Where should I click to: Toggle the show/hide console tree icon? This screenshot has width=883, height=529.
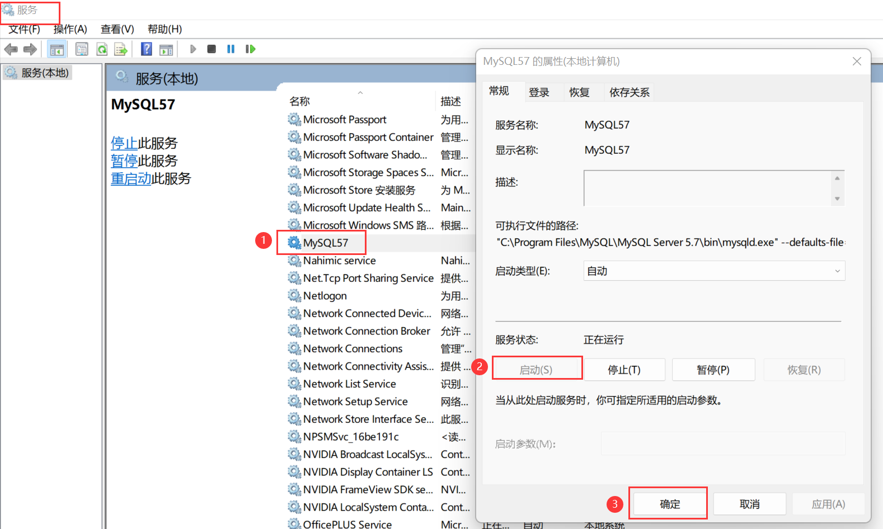coord(57,50)
